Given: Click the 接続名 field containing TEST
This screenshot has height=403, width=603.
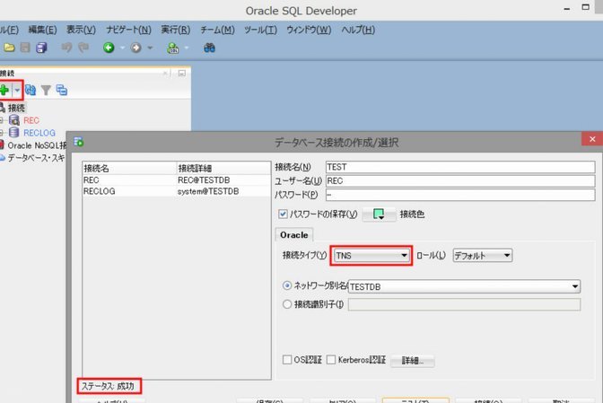Looking at the screenshot, I should click(x=460, y=167).
